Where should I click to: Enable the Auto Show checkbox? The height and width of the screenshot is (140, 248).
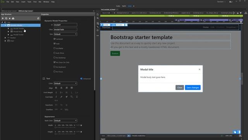(x=54, y=53)
